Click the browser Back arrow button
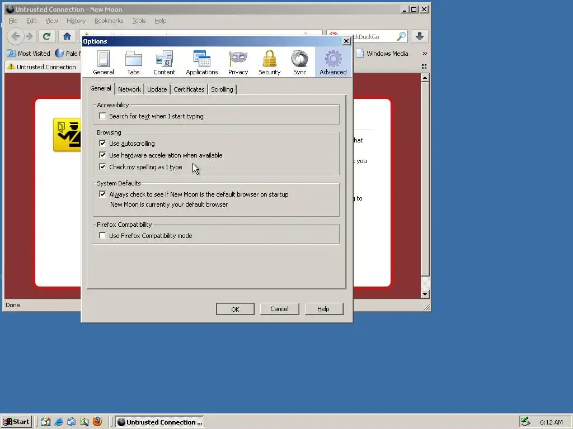Viewport: 573px width, 429px height. (x=15, y=36)
